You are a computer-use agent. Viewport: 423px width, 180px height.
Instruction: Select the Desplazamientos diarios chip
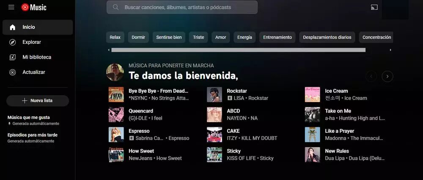[x=327, y=38]
